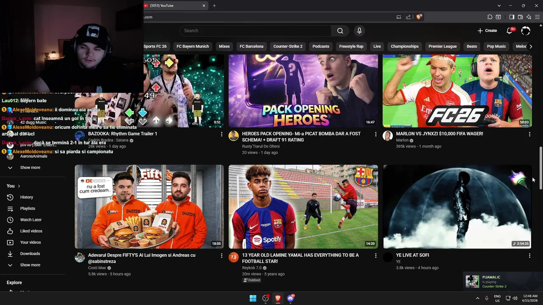543x305 pixels.
Task: Open Discord in the taskbar
Action: [x=291, y=298]
